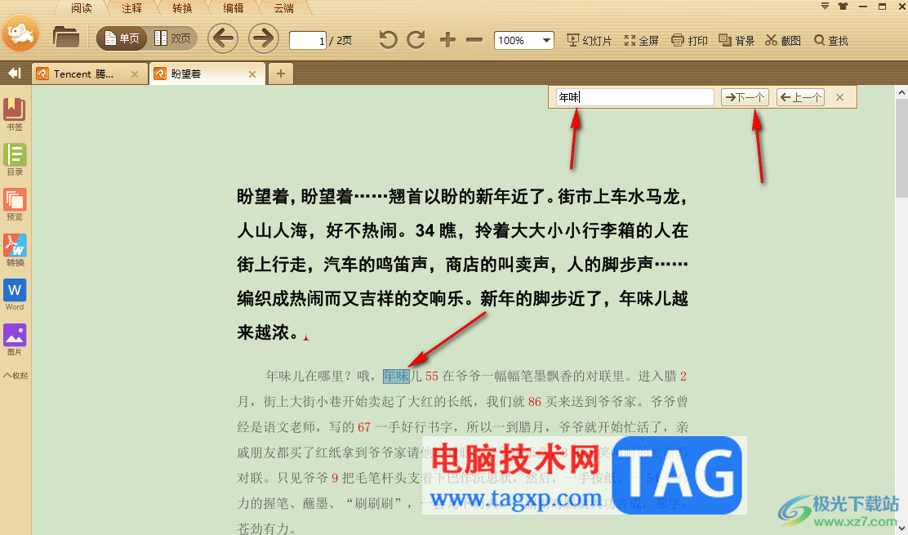
Task: Open the skin/theme shirt icon
Action: pos(843,7)
